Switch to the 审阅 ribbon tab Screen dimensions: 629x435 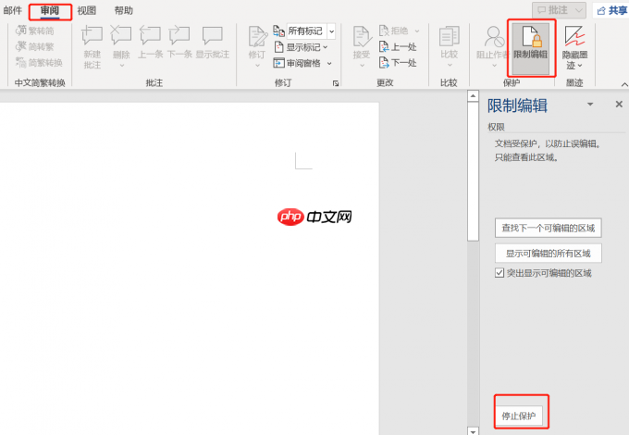coord(50,10)
